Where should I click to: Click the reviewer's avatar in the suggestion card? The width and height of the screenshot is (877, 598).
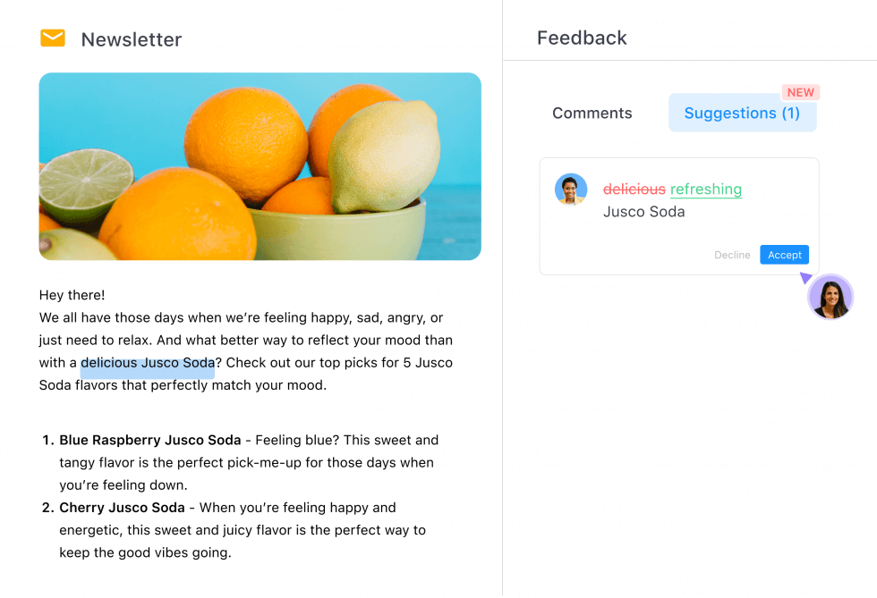571,190
